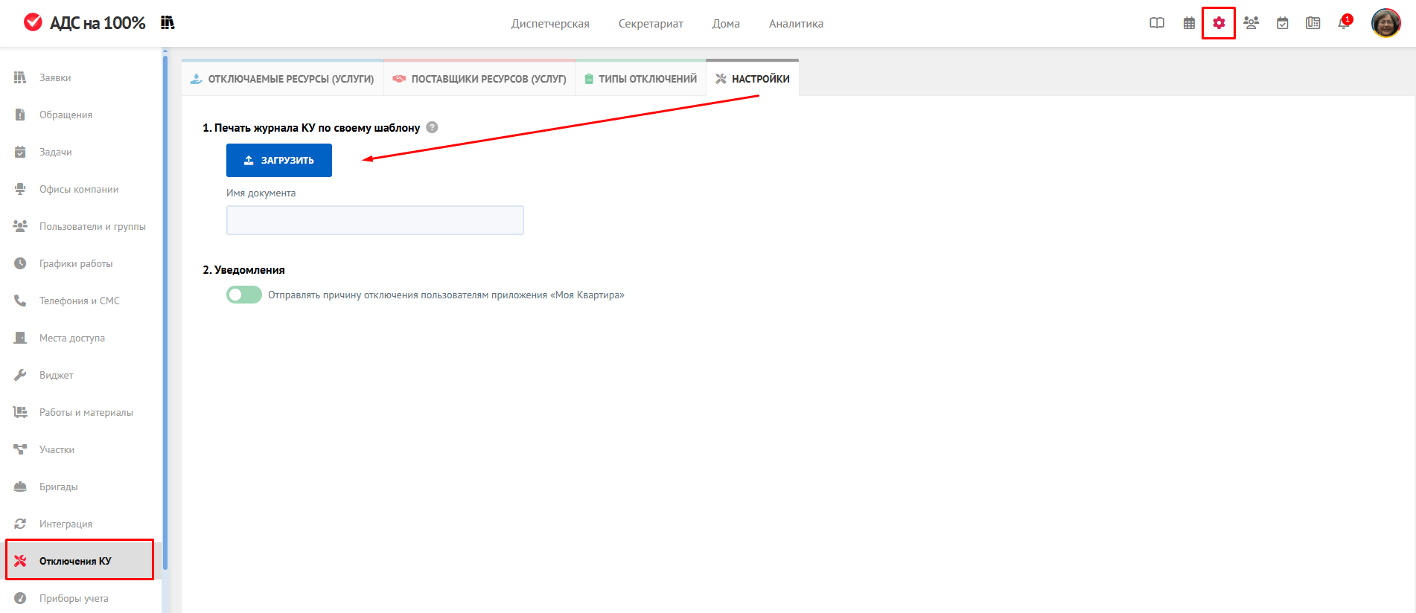This screenshot has height=613, width=1416.
Task: Open the «Поставщики ресурсов (услуг)» tab
Action: [x=480, y=79]
